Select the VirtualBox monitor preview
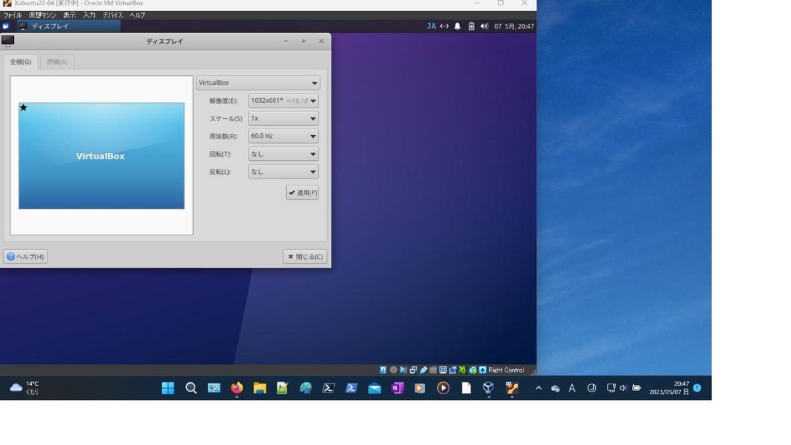This screenshot has height=445, width=791. (102, 156)
